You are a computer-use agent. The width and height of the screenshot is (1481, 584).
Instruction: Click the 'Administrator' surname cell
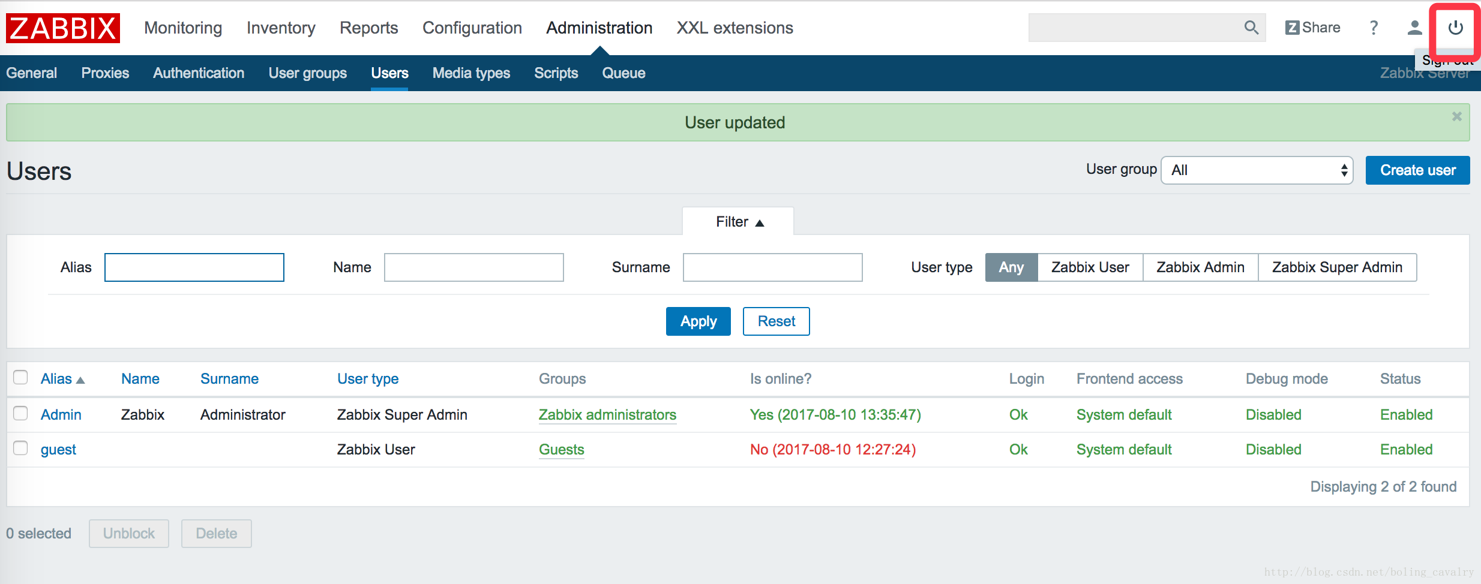[x=243, y=415]
